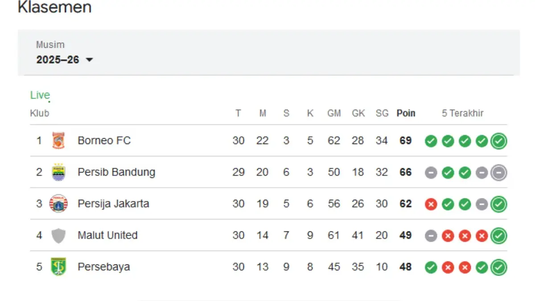Expand the 2025–26 season selector arrow

coord(90,60)
